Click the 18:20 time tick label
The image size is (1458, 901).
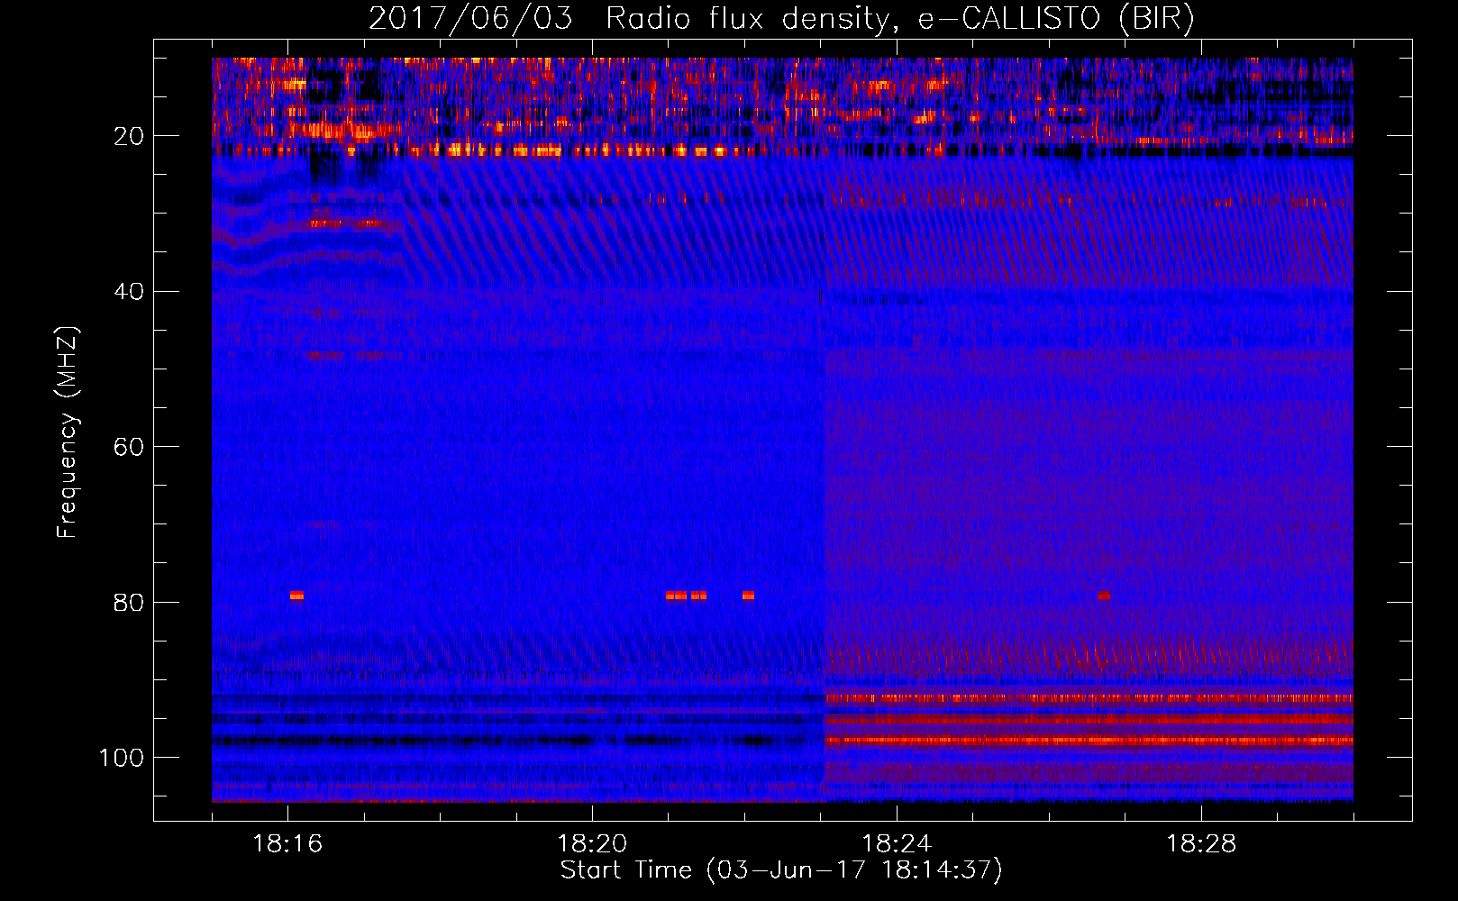592,844
